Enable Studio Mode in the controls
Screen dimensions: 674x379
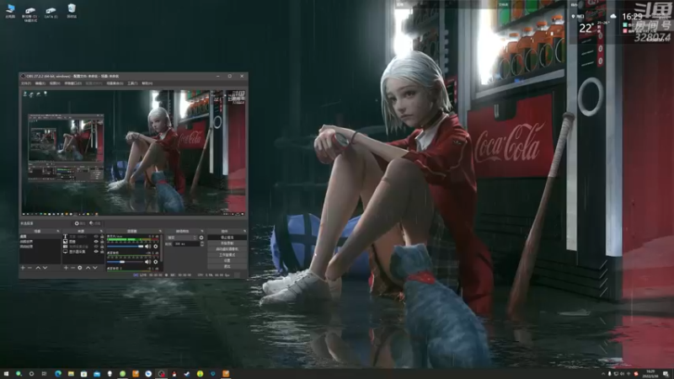pyautogui.click(x=227, y=255)
